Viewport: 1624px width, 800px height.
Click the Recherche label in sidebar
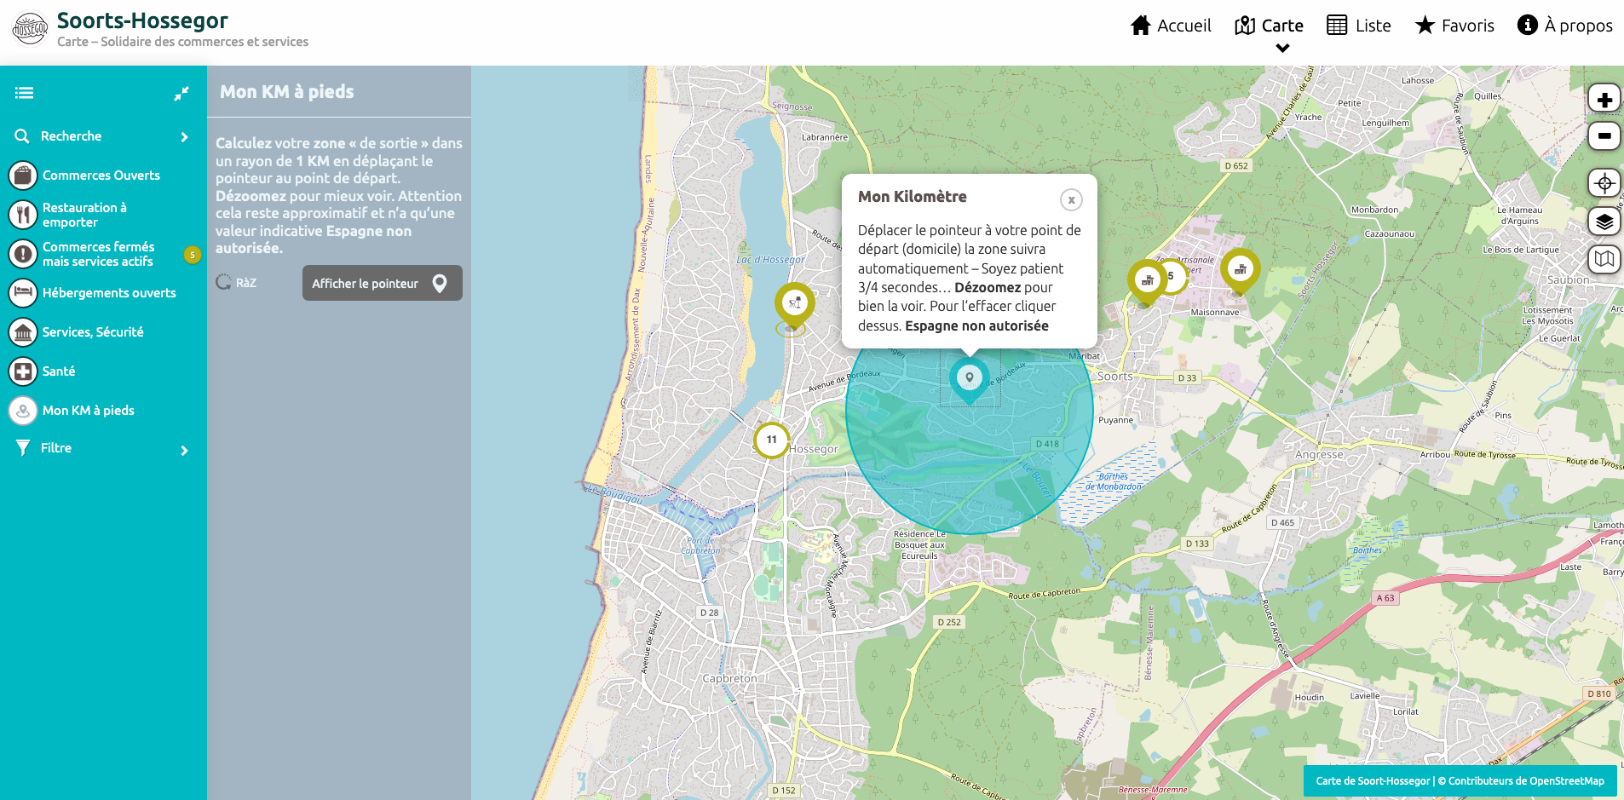click(x=71, y=136)
